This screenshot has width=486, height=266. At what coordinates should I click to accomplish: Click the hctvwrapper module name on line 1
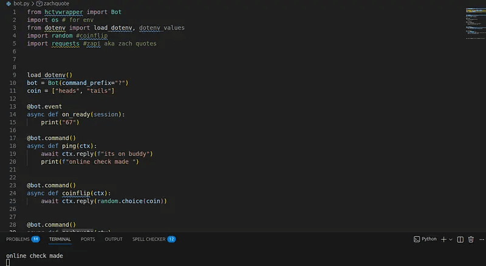[x=64, y=12]
